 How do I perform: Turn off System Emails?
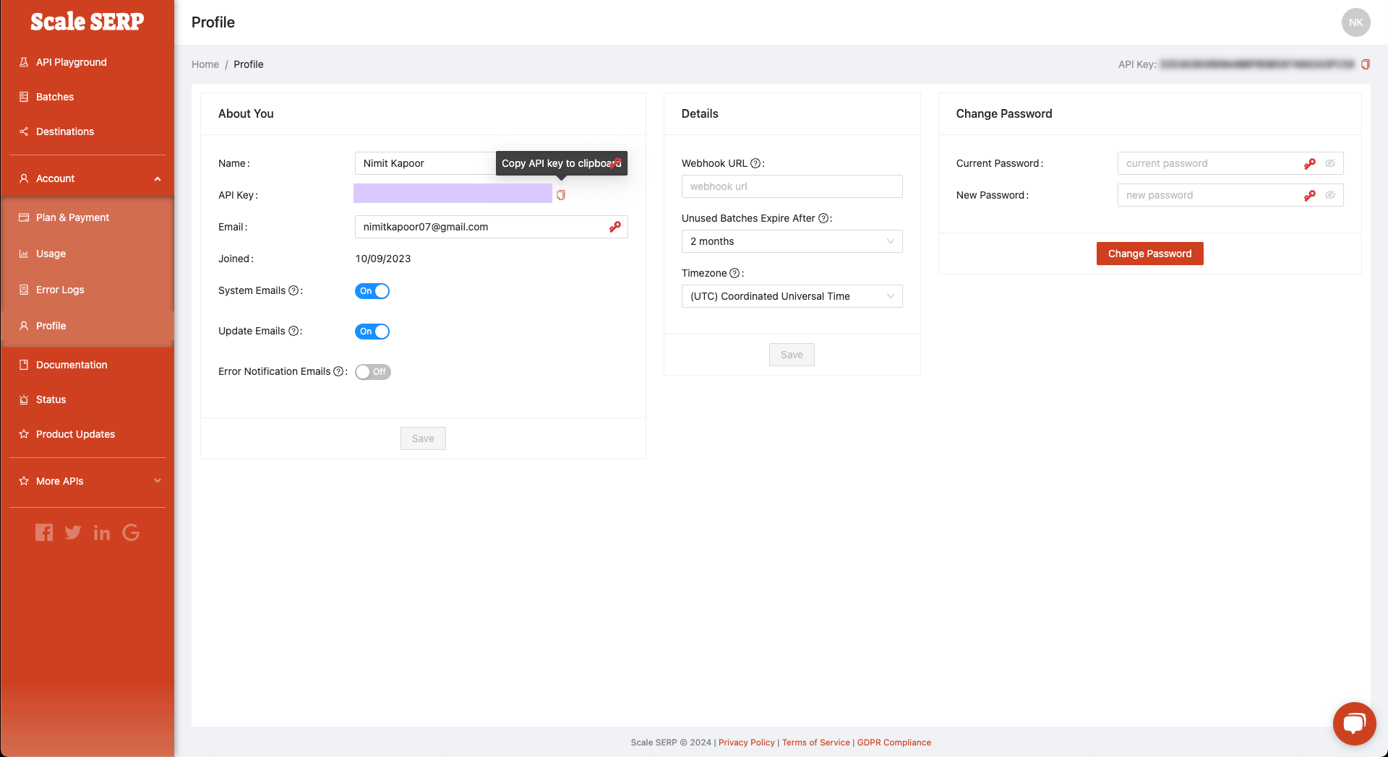click(x=372, y=290)
